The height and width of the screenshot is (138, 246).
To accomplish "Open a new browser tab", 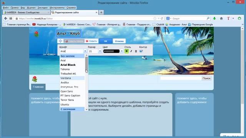I will (x=101, y=12).
